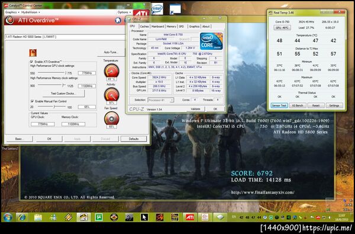
Task: Switch to Caches tab in CPU-Z
Action: 144,27
